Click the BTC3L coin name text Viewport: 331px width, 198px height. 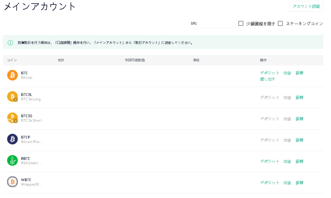(27, 94)
